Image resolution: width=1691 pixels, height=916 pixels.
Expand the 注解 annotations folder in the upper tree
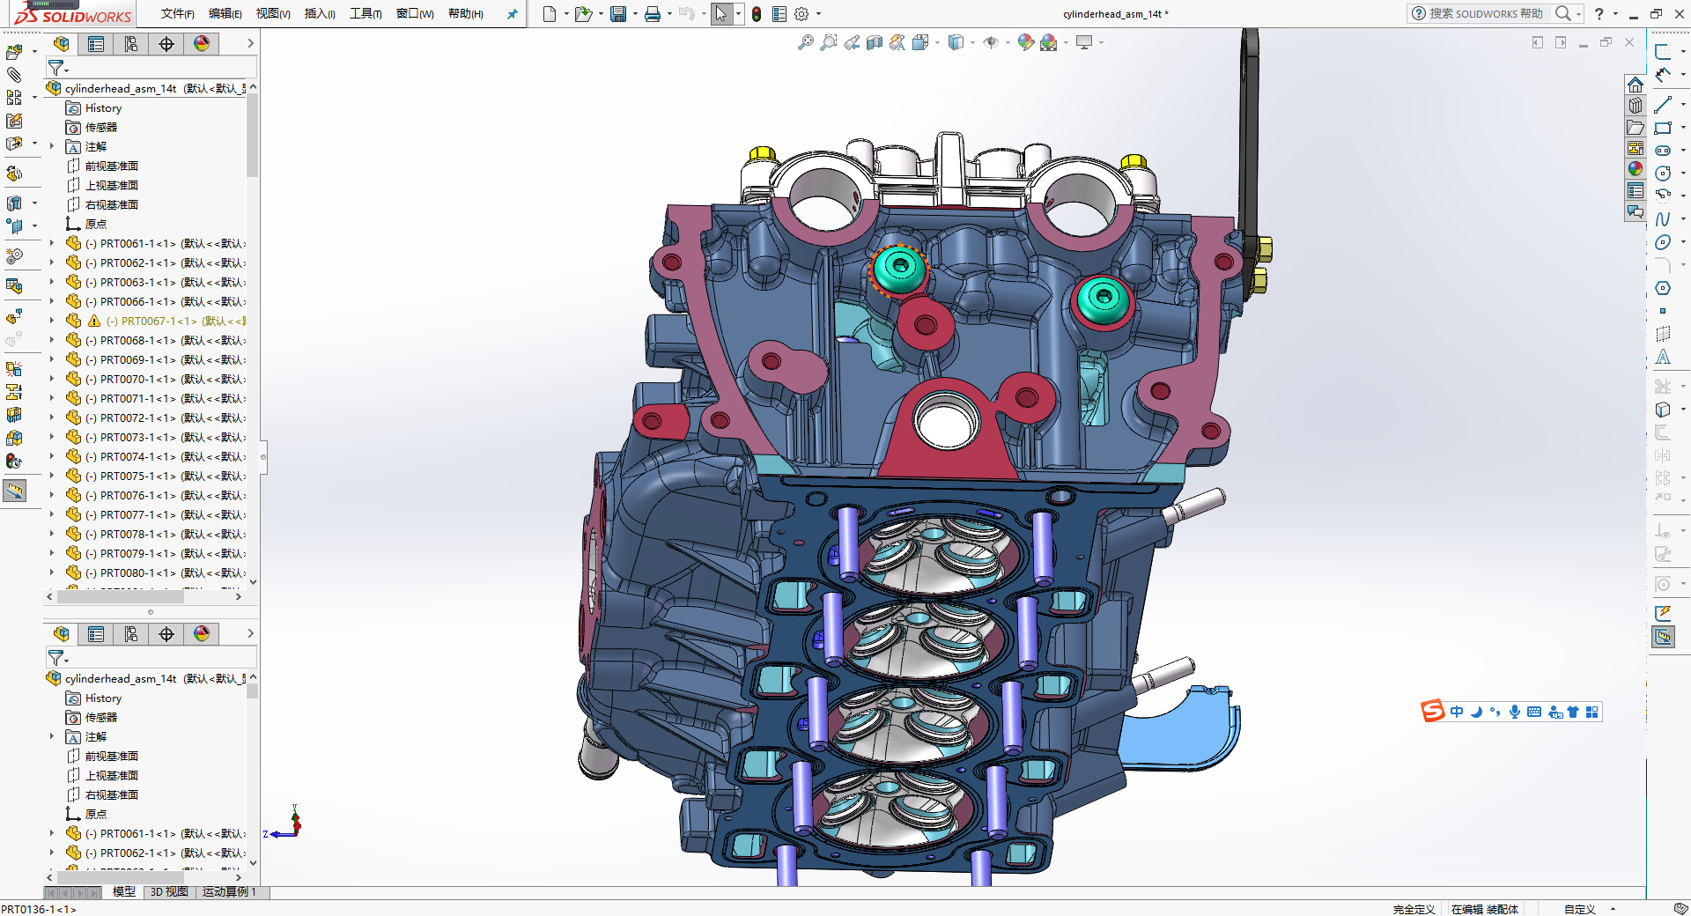51,146
